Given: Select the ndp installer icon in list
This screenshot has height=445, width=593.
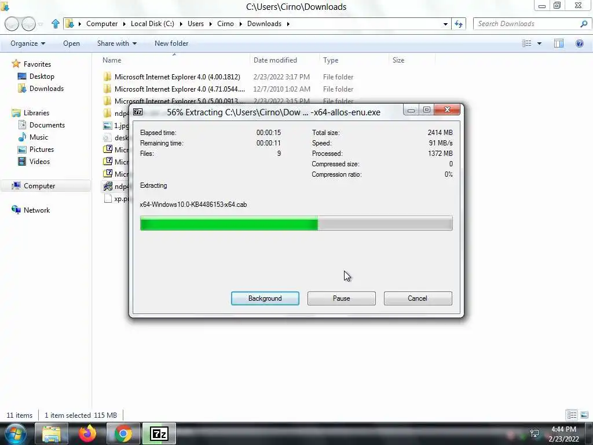Looking at the screenshot, I should pos(108,186).
